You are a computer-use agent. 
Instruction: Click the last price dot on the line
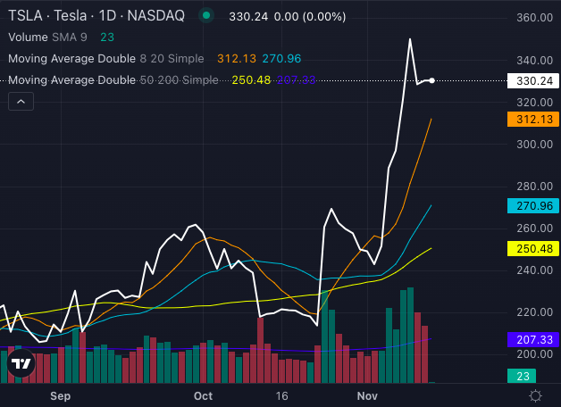(x=432, y=81)
